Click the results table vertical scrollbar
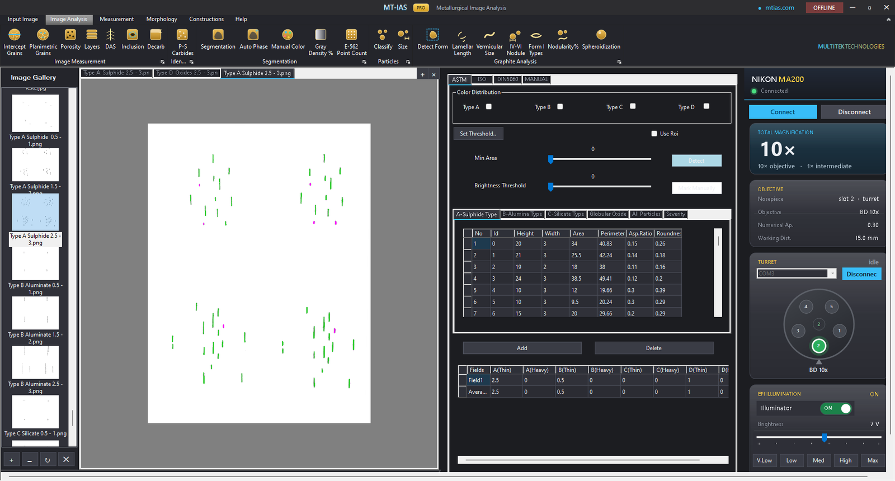 tap(718, 272)
